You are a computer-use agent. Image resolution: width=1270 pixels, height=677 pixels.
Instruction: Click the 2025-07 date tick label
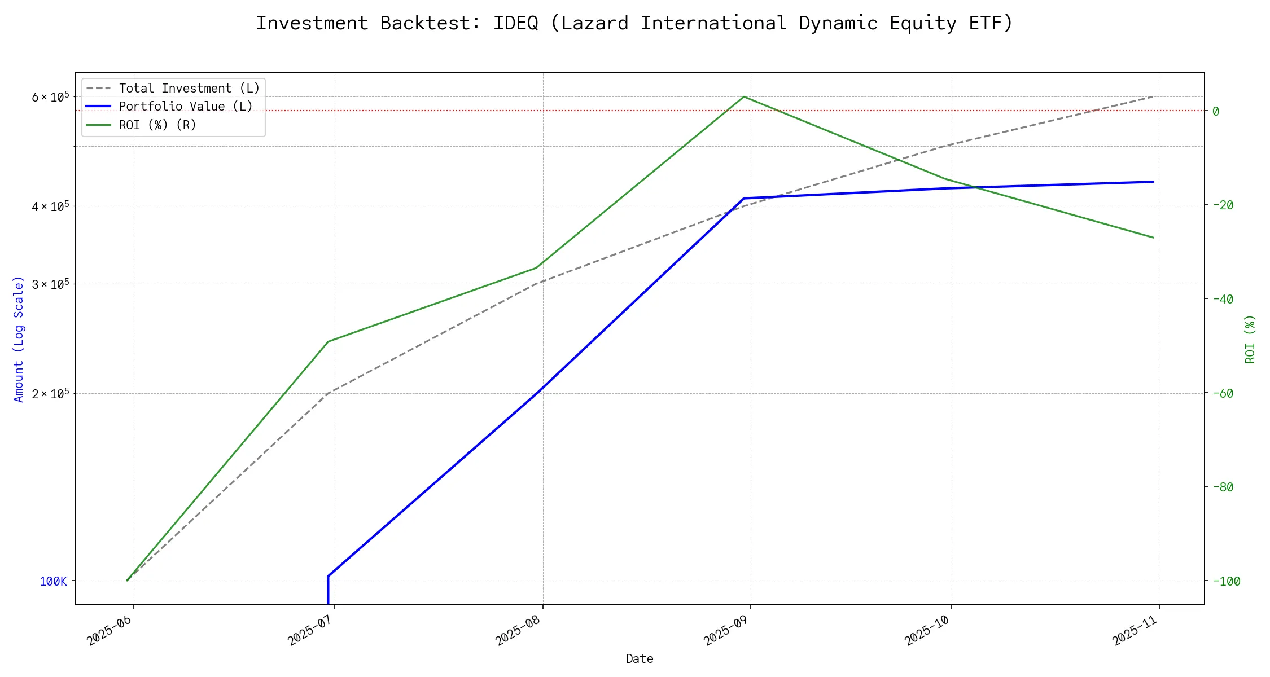pos(310,630)
